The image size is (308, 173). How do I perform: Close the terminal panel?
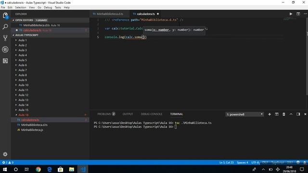point(305,114)
